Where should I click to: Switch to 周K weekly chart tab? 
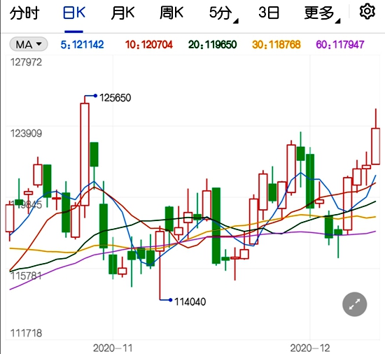(x=171, y=13)
